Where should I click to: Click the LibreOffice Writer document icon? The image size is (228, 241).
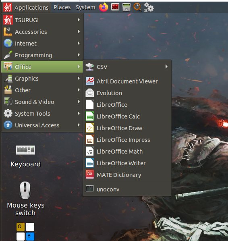pyautogui.click(x=90, y=163)
